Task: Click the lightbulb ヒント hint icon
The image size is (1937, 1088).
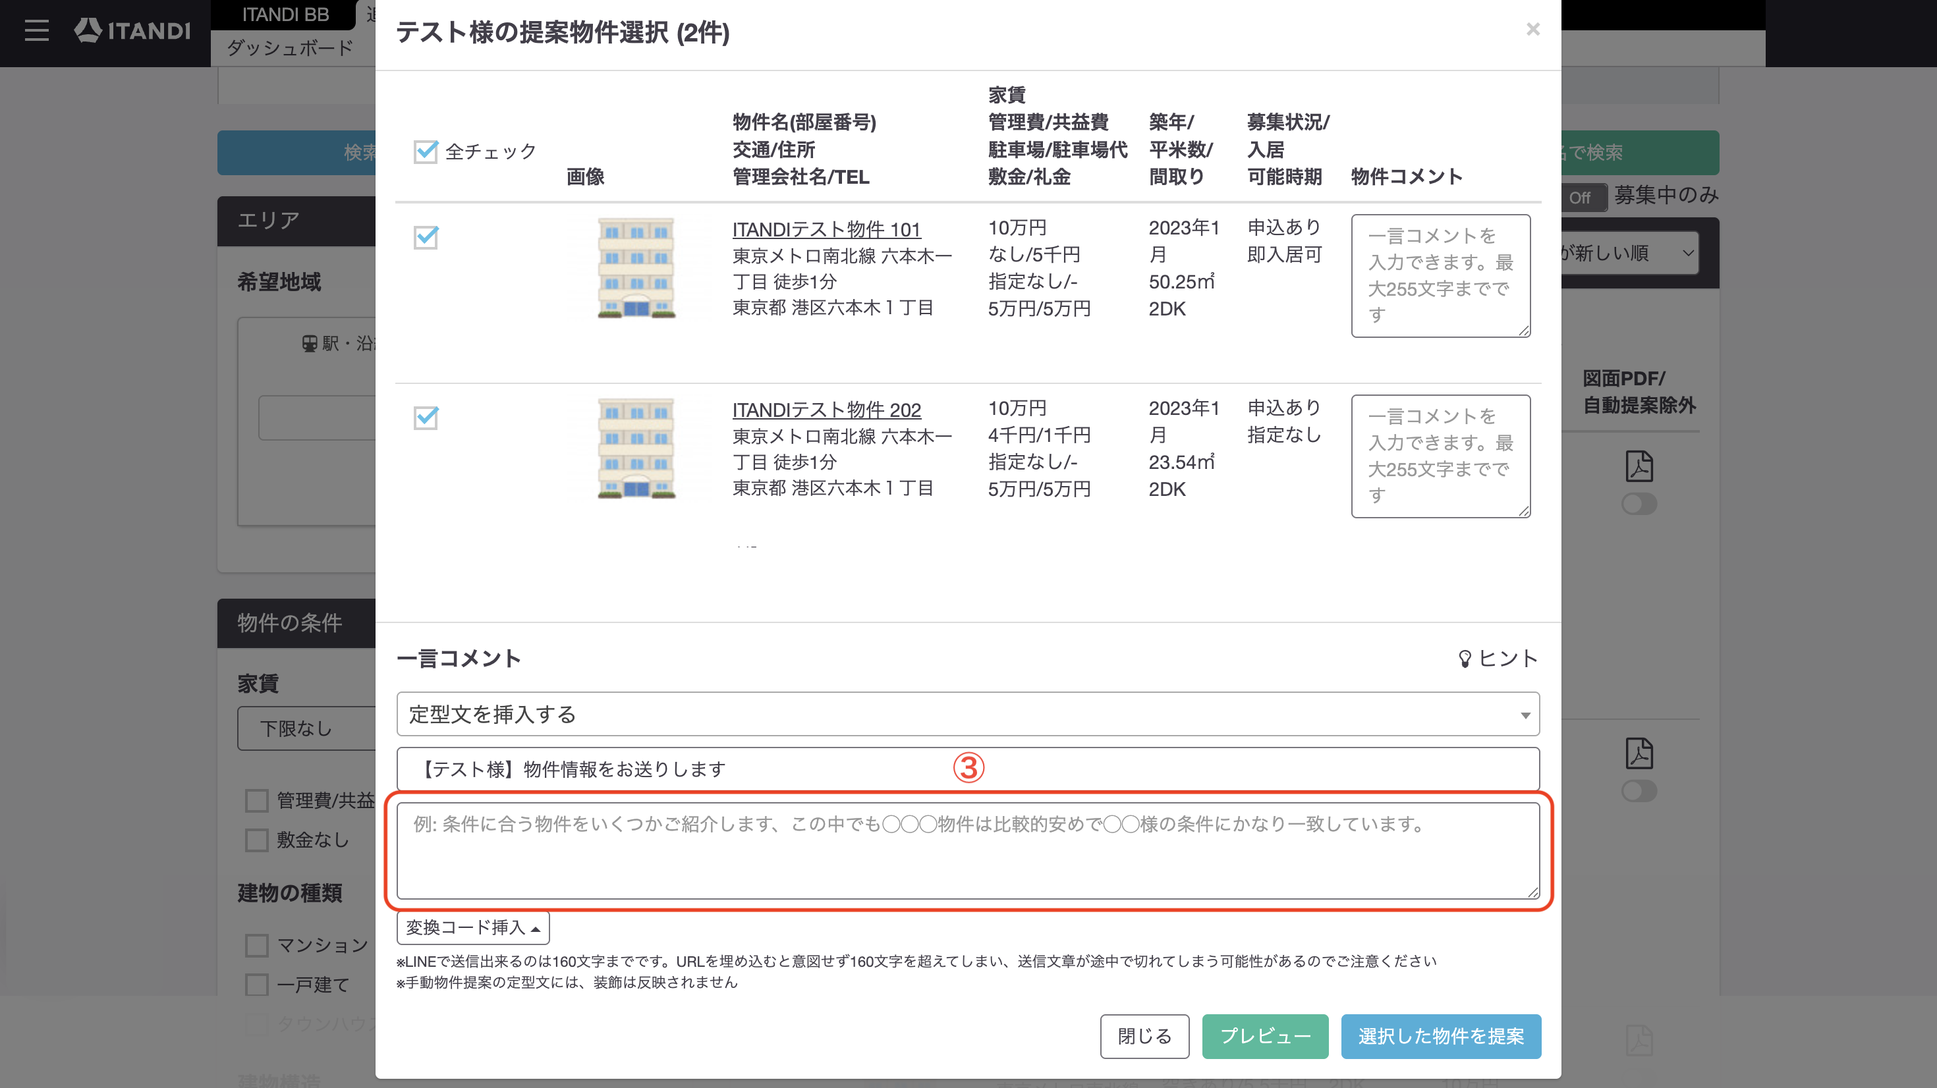Action: pos(1498,659)
